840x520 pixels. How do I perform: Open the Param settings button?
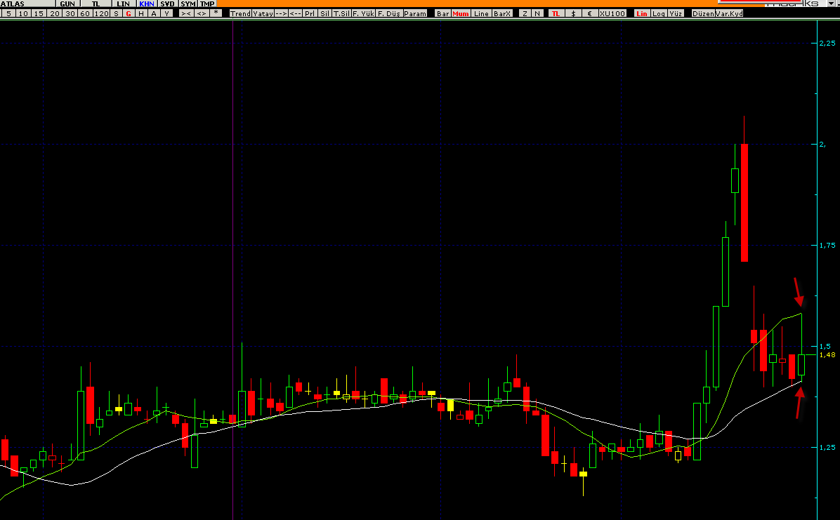tap(415, 13)
